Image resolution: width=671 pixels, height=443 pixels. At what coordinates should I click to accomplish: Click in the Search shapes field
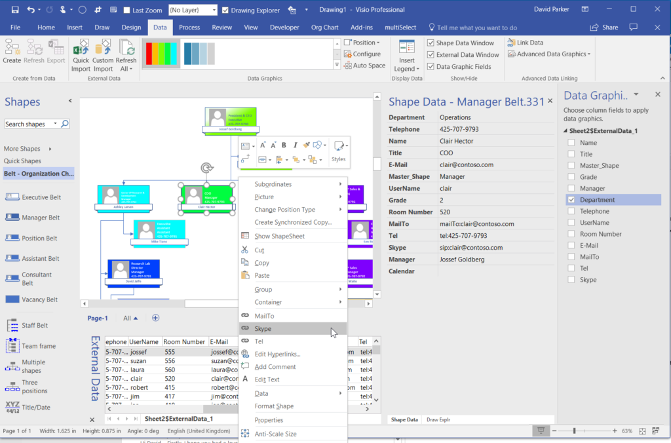pos(29,124)
